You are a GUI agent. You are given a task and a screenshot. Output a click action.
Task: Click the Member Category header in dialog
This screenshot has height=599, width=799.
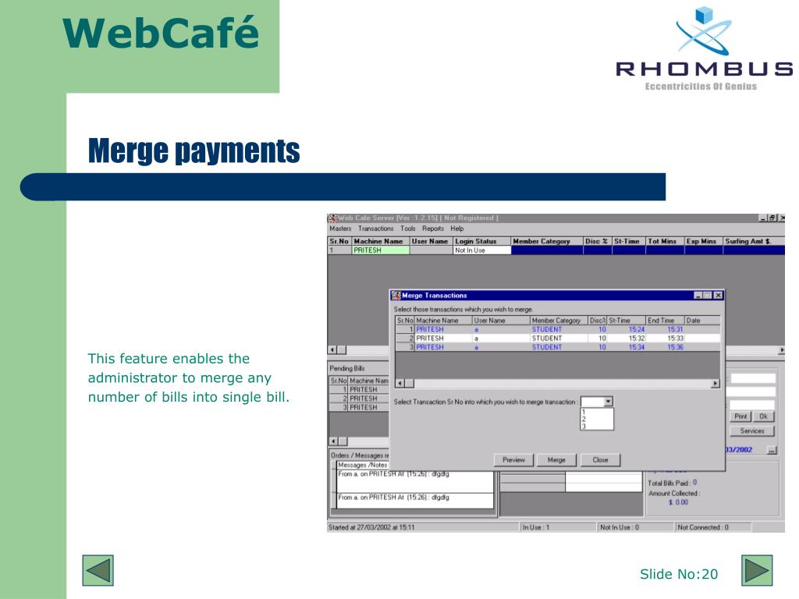(x=559, y=321)
